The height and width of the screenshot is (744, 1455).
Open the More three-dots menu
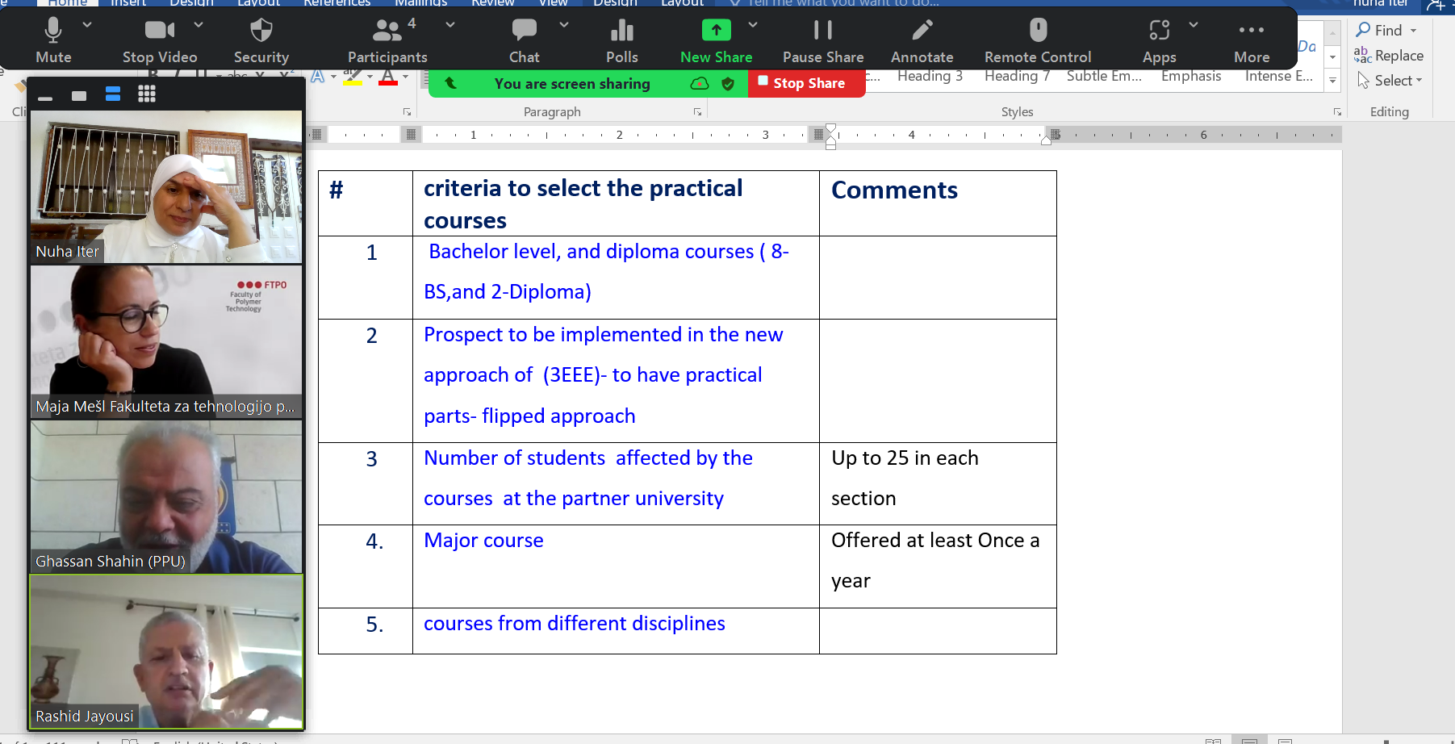pos(1252,40)
